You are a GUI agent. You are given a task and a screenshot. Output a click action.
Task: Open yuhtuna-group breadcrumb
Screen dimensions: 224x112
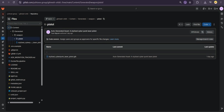point(12,14)
